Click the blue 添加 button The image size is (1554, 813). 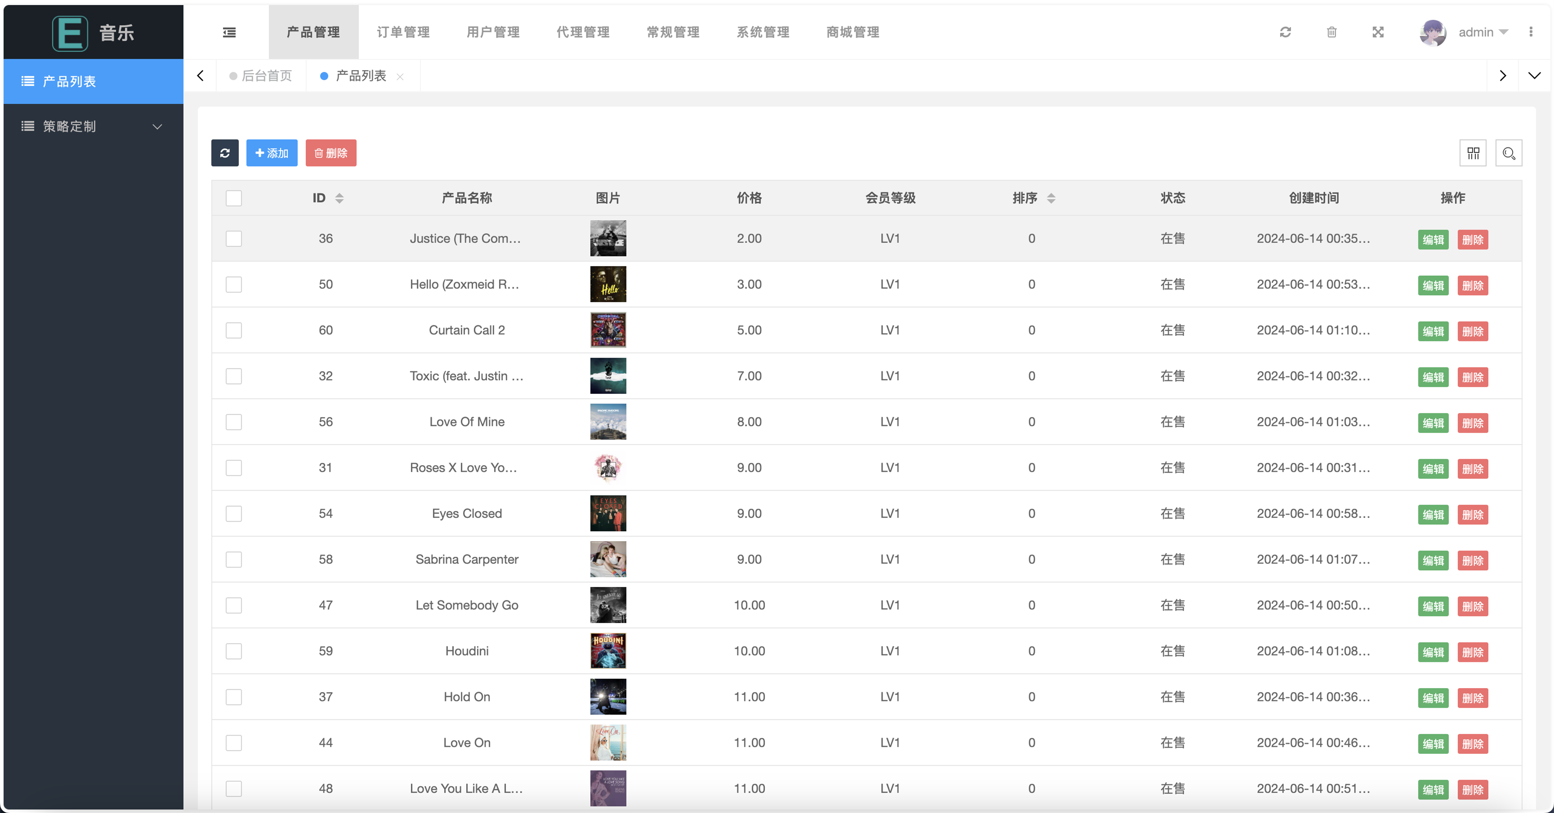pos(272,153)
